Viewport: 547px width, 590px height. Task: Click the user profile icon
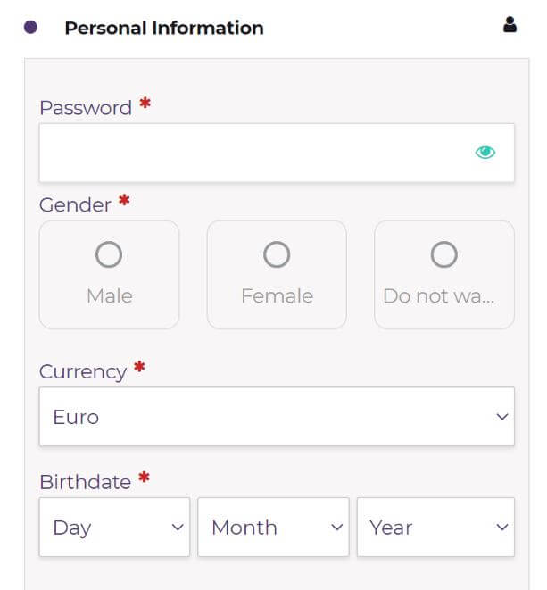[510, 25]
